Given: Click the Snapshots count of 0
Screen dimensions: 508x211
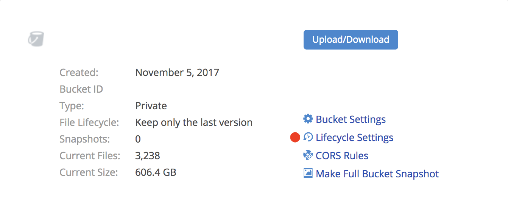Looking at the screenshot, I should 138,139.
